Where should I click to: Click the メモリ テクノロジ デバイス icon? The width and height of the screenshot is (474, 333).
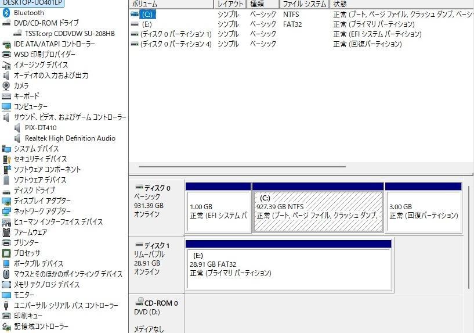6,285
